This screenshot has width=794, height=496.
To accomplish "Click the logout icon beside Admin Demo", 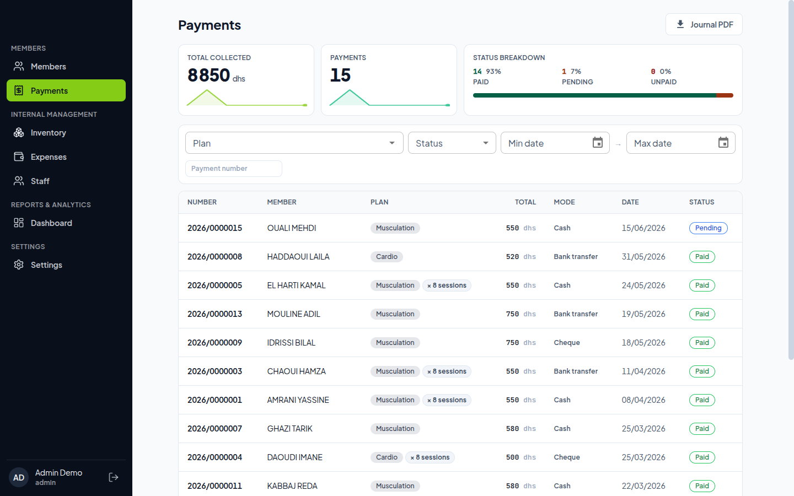I will (x=114, y=477).
